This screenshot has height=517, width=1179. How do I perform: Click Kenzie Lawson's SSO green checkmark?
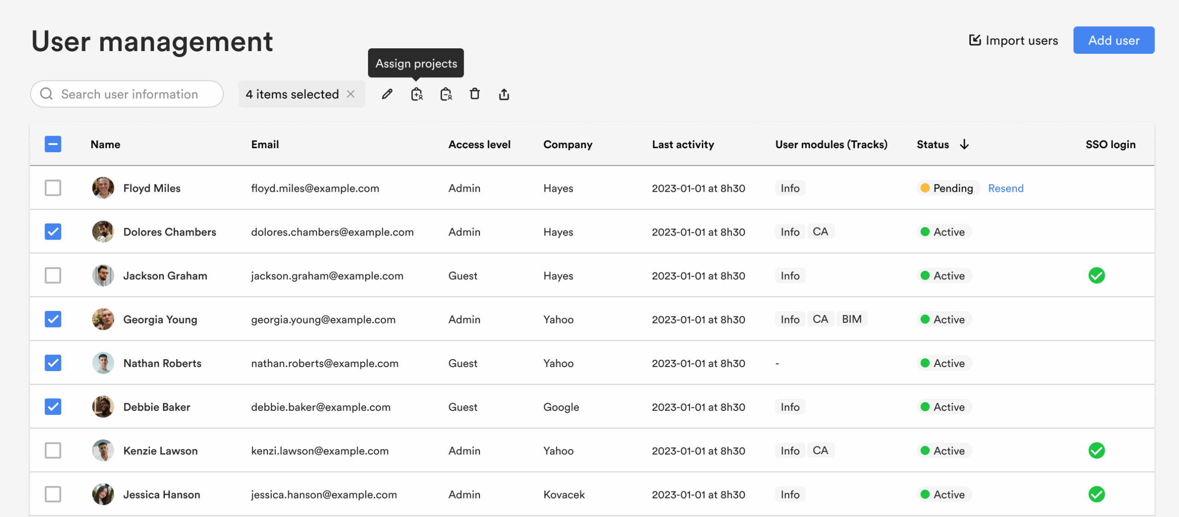point(1097,451)
